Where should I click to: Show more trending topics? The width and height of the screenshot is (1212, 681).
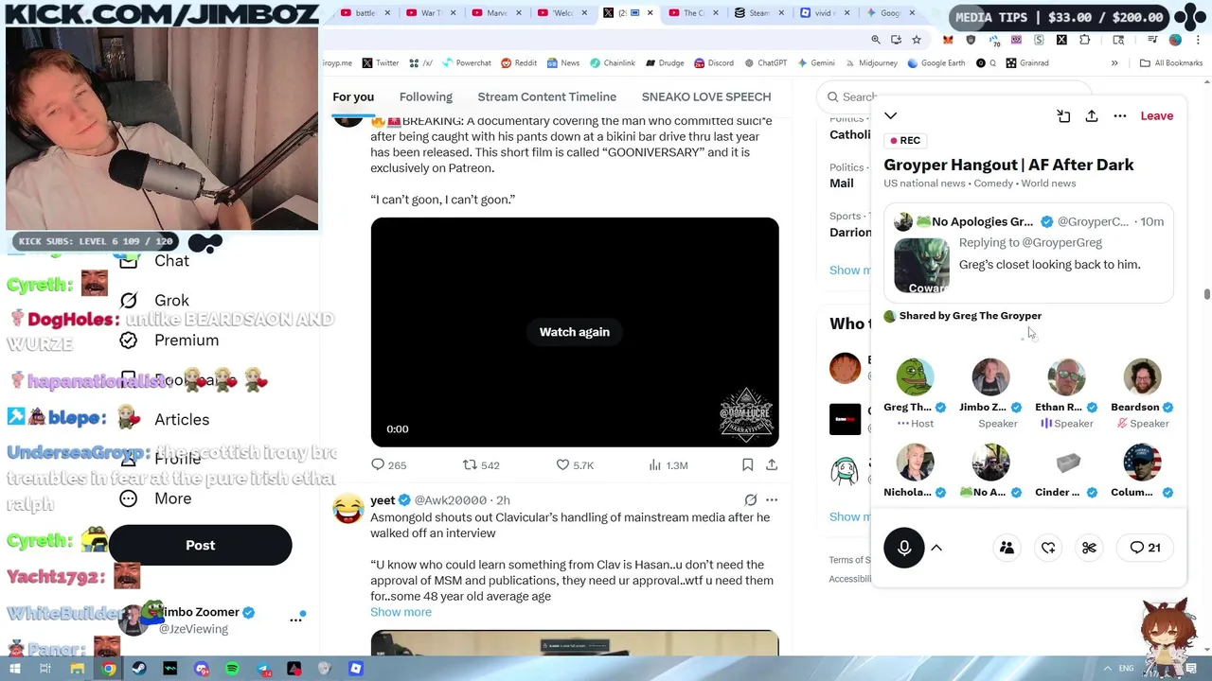(x=849, y=271)
